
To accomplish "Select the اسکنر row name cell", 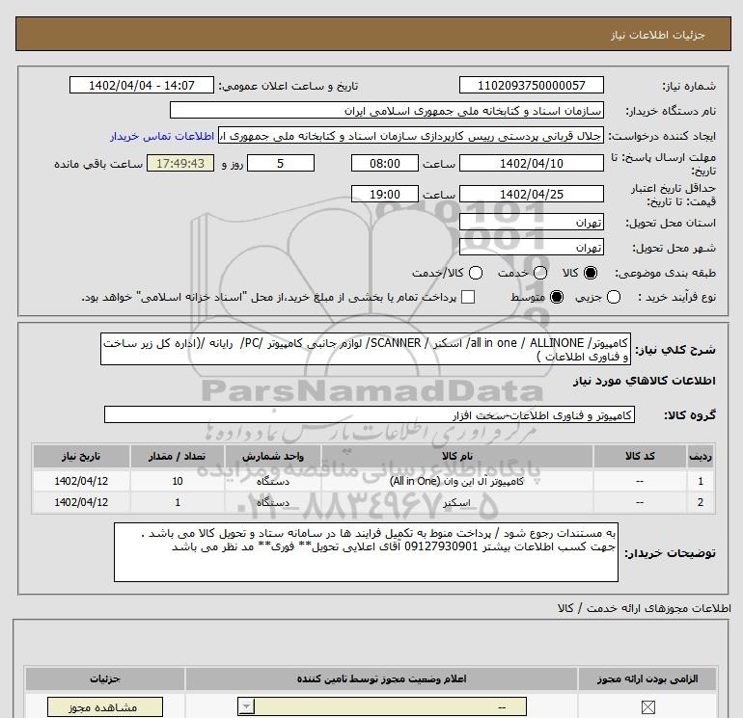I will 456,503.
